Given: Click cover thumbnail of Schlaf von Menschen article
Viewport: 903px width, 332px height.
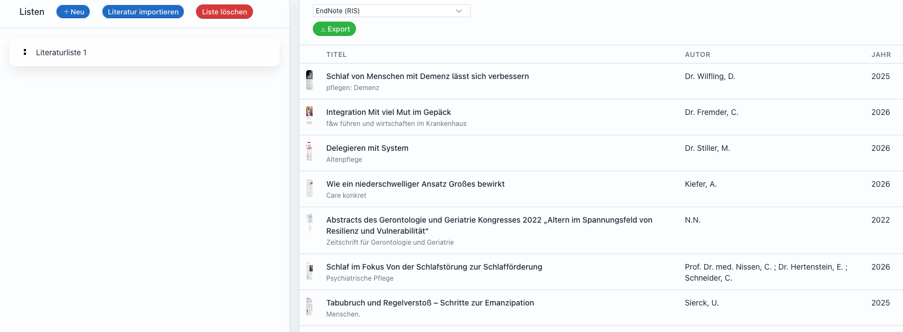Looking at the screenshot, I should point(309,80).
